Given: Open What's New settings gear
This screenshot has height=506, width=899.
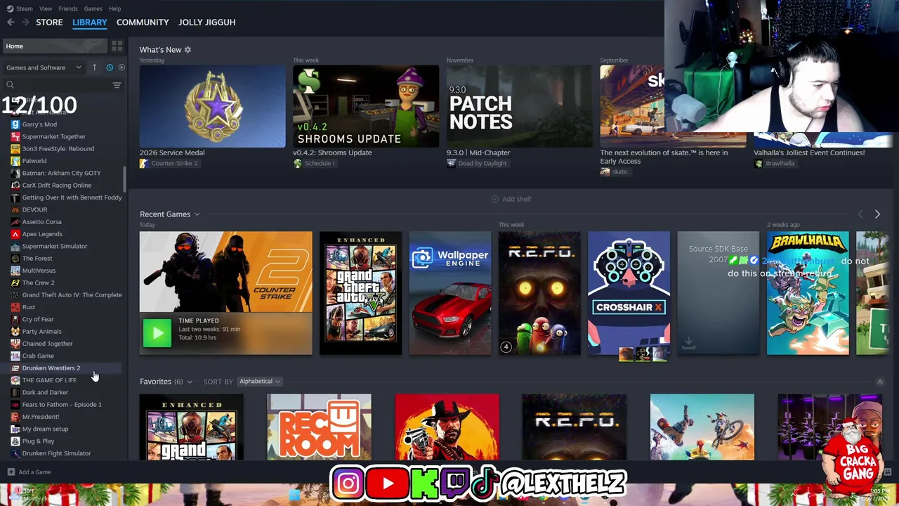Looking at the screenshot, I should [x=188, y=50].
